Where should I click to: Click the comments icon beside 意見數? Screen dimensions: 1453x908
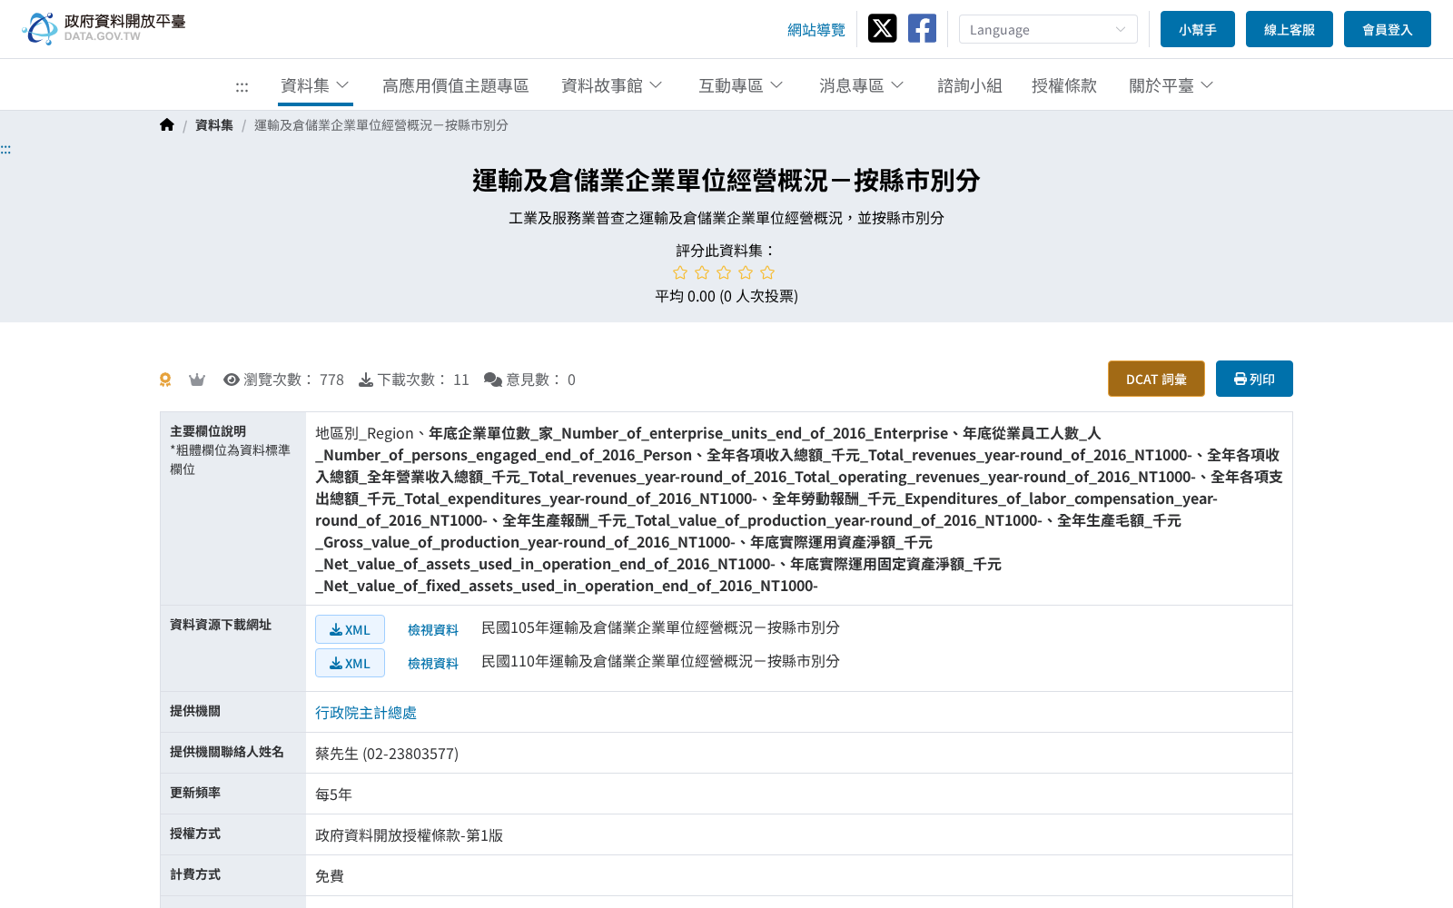(x=493, y=380)
